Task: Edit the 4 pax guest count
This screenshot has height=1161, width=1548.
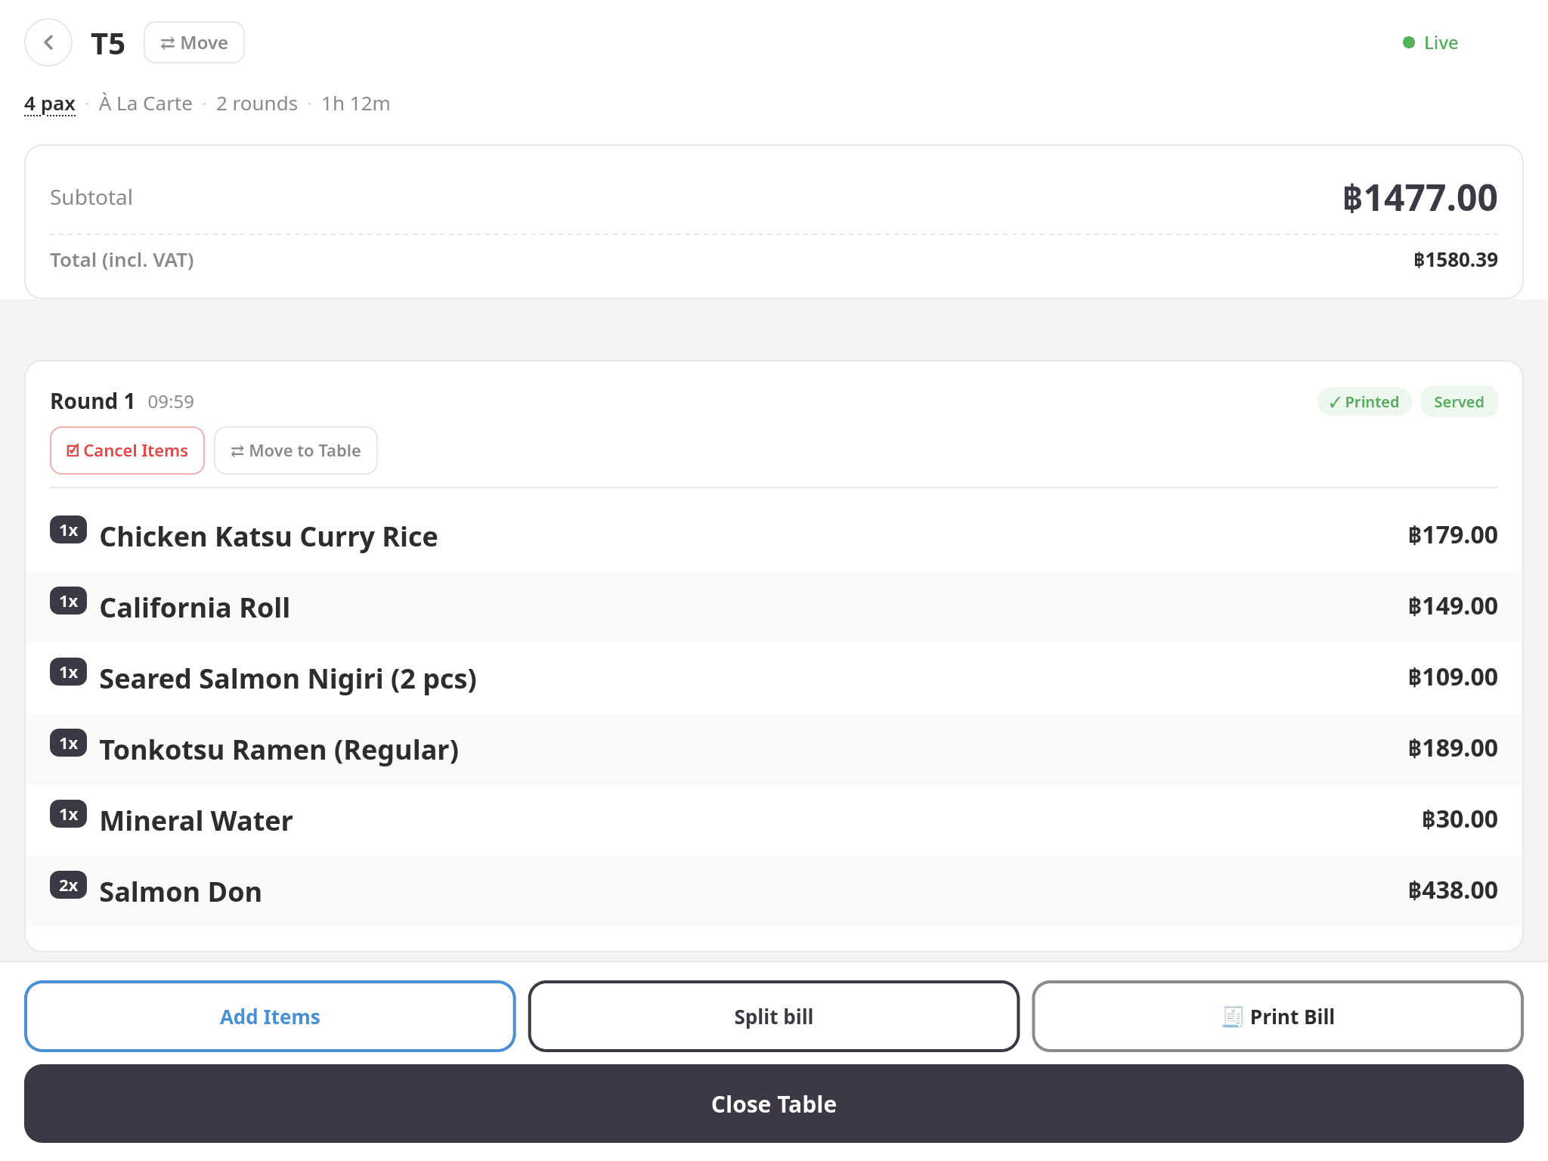Action: click(x=50, y=104)
